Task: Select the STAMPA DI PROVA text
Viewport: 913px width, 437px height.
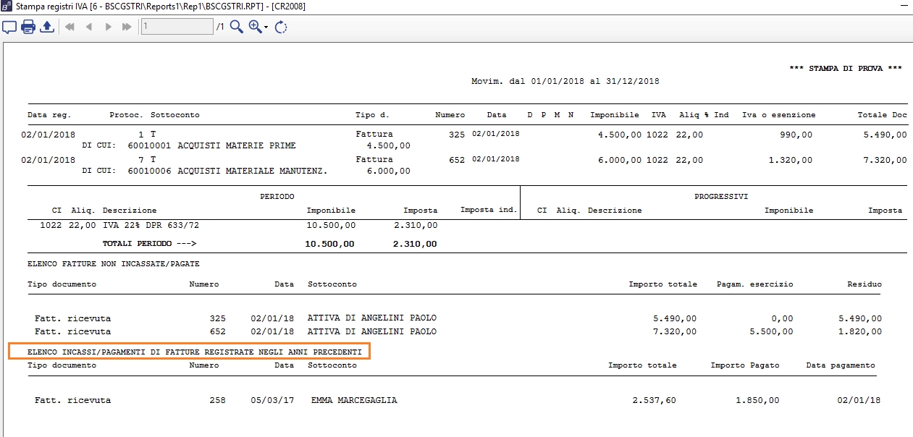Action: pyautogui.click(x=845, y=68)
